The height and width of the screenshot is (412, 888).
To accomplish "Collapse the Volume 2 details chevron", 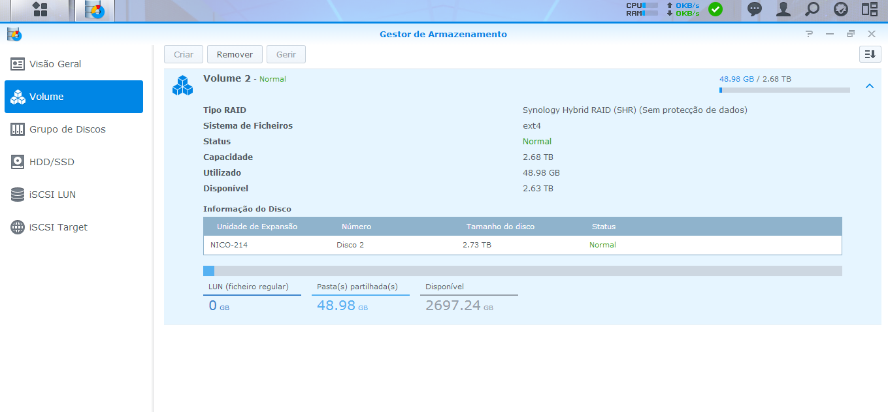I will (869, 86).
